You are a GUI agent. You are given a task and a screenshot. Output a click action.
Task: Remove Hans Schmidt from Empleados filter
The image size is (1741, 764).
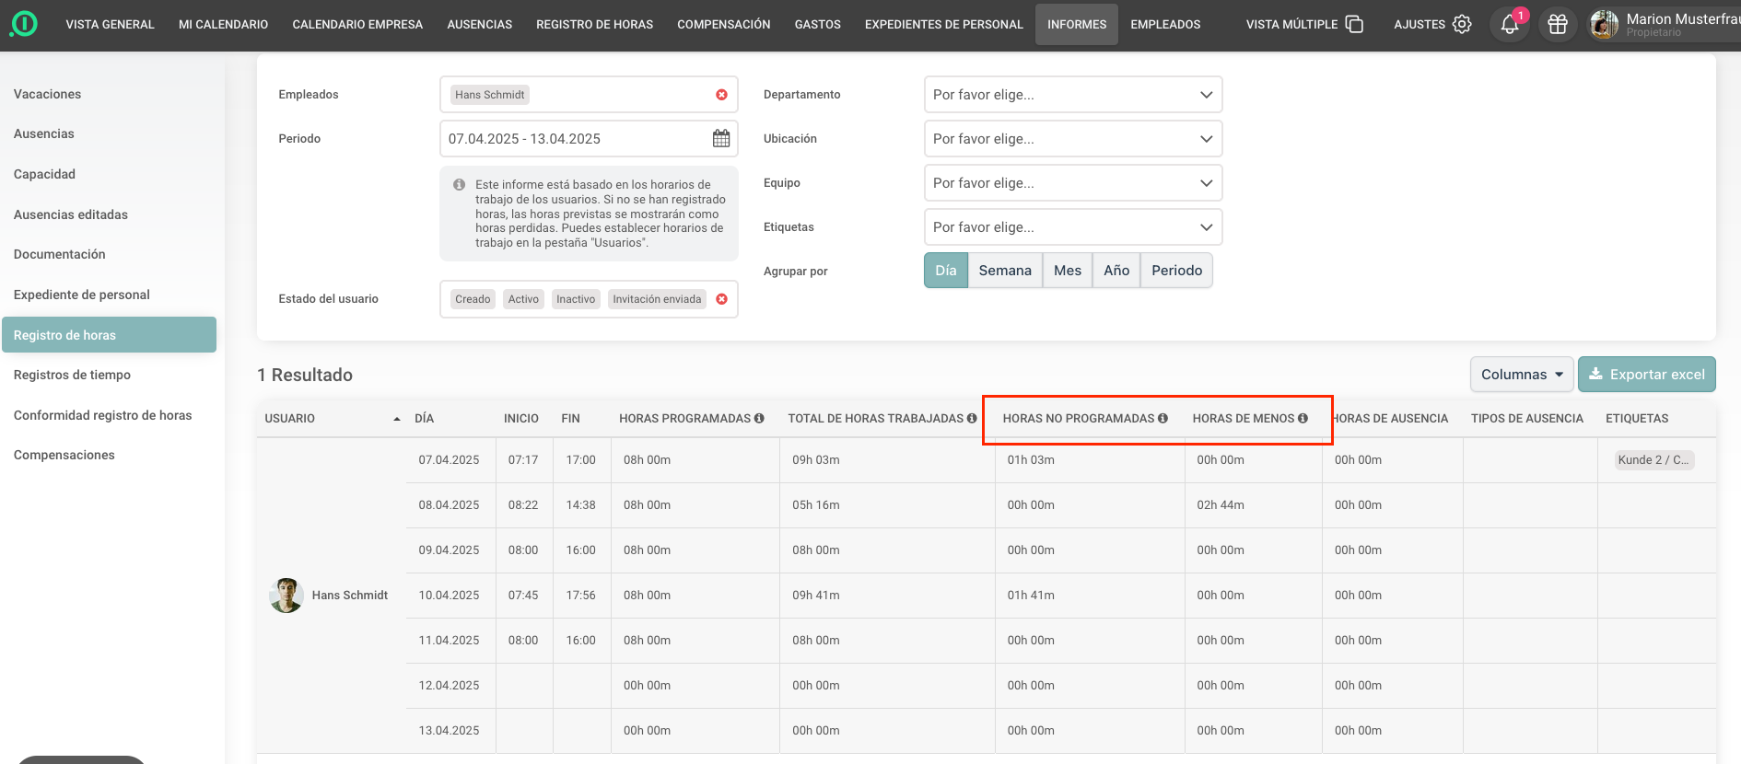coord(721,95)
